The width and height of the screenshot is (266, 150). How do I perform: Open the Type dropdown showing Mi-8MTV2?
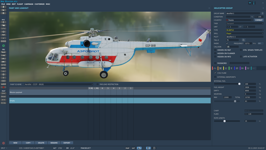[245, 30]
